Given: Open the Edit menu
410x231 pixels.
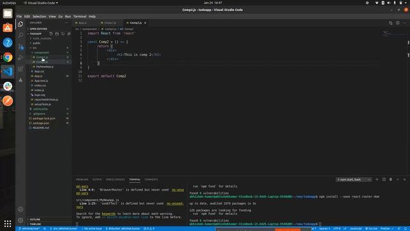Looking at the screenshot, I should click(27, 17).
